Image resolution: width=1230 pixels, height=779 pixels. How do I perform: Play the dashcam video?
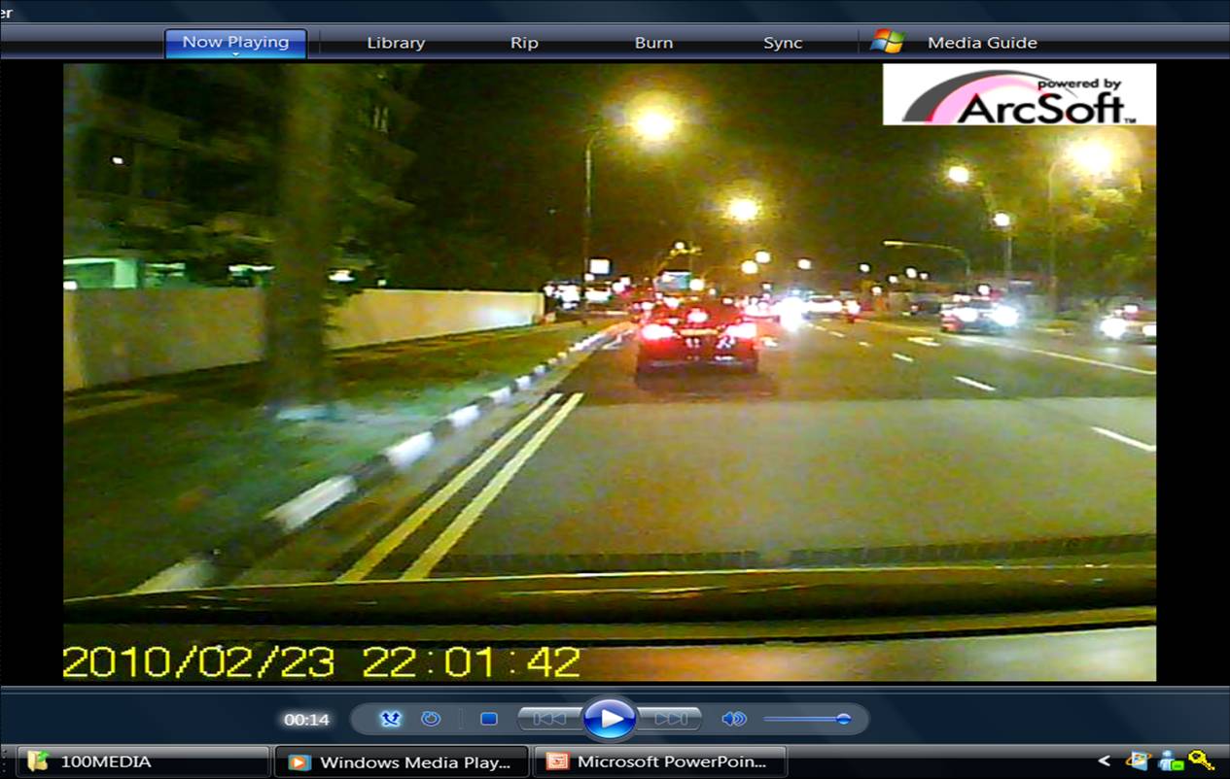pyautogui.click(x=610, y=719)
